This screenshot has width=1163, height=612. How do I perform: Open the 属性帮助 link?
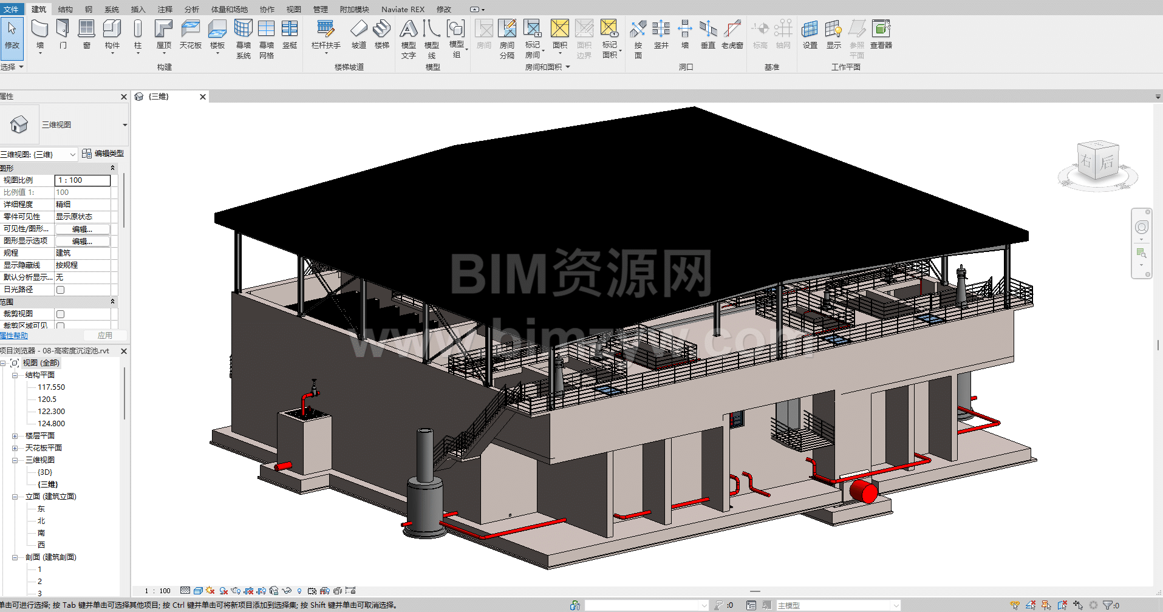point(13,336)
